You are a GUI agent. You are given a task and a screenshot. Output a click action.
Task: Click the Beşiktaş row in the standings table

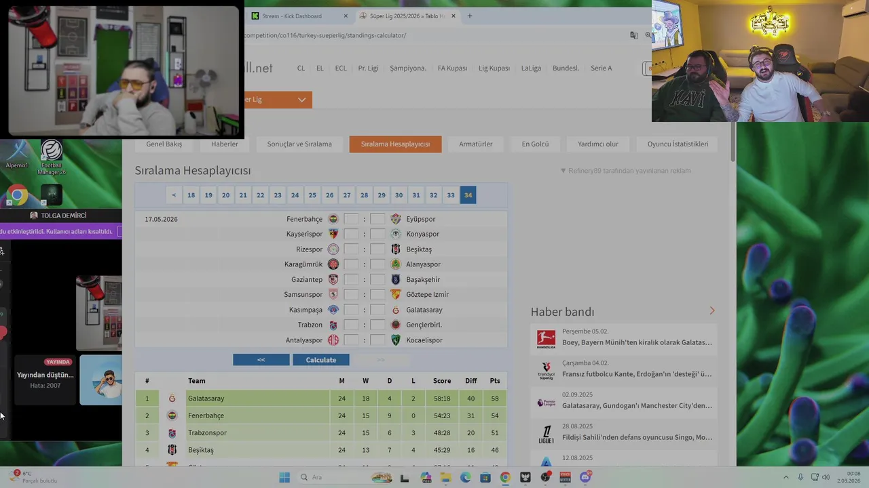pyautogui.click(x=321, y=450)
